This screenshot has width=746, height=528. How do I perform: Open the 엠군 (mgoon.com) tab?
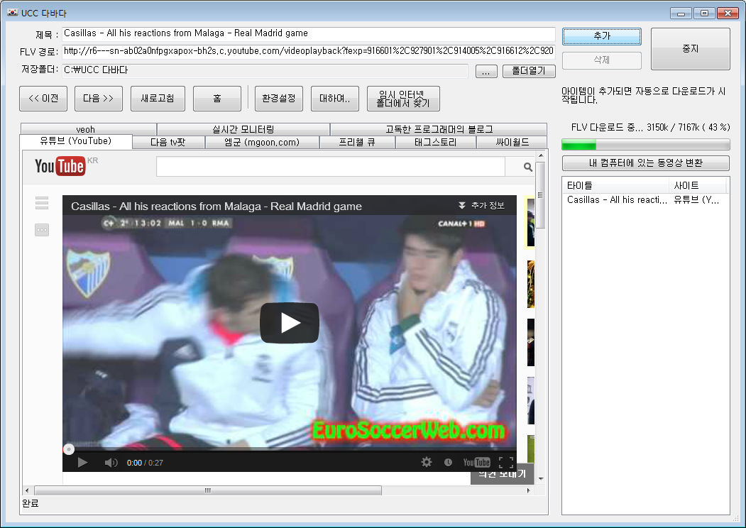pyautogui.click(x=262, y=142)
